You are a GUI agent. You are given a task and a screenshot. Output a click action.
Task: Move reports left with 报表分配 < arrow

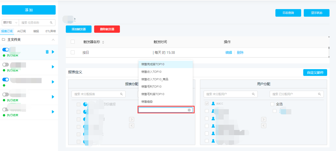pyautogui.click(x=132, y=126)
